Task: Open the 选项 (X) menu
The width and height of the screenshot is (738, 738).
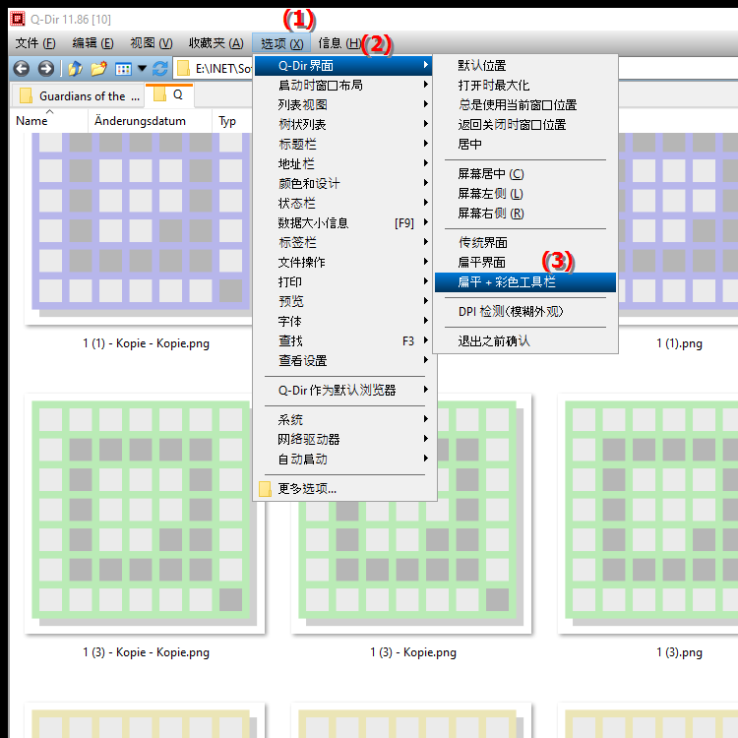Action: 281,43
